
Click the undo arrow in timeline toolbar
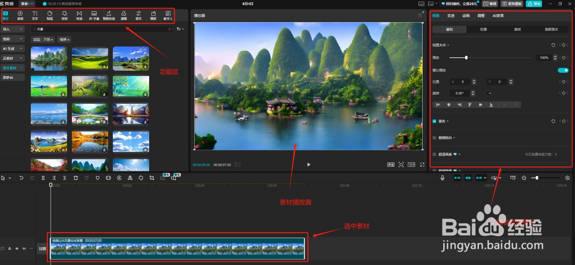[x=21, y=178]
